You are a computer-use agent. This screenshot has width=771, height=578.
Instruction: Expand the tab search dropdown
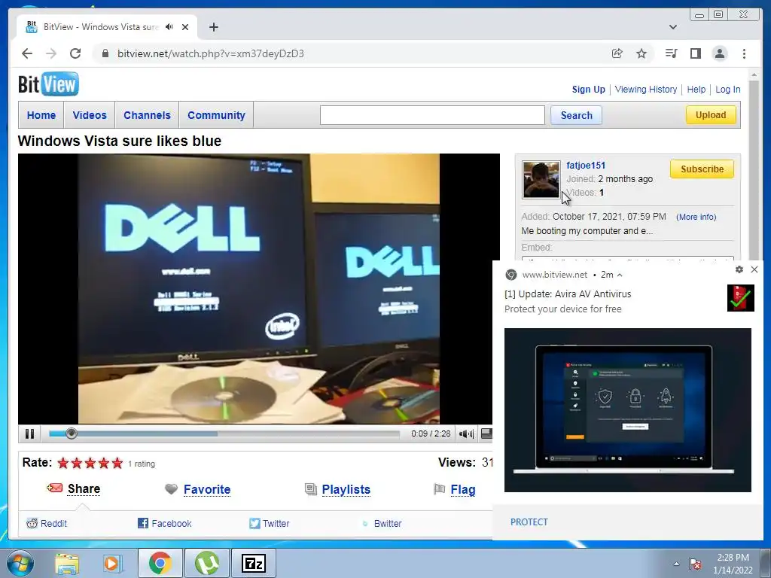(673, 27)
